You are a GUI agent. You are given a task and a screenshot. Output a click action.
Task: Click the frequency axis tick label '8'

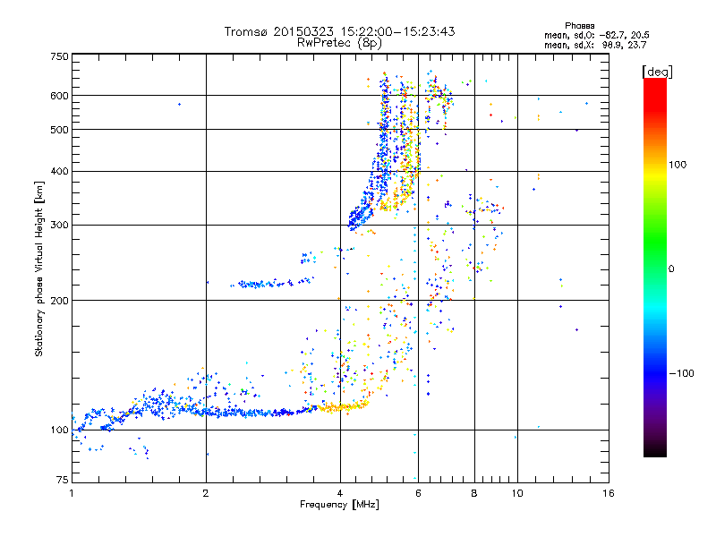tap(474, 493)
